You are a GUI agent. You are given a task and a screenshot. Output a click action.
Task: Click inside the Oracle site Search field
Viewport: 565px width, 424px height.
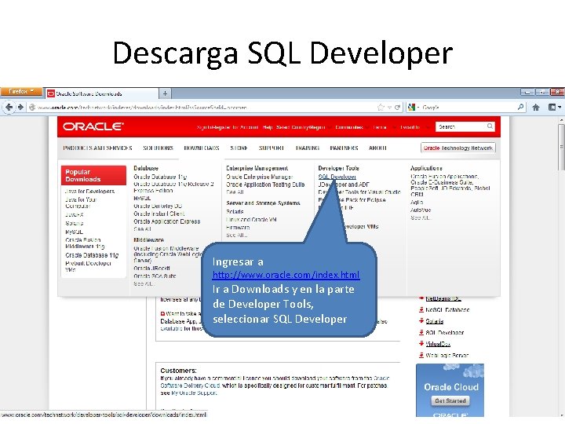[x=461, y=126]
